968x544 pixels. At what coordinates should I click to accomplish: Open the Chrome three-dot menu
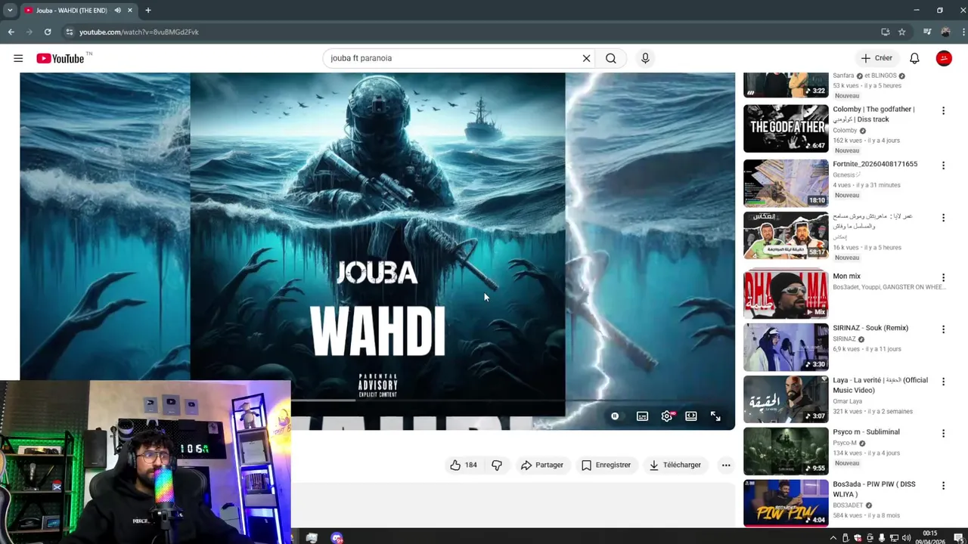point(962,32)
